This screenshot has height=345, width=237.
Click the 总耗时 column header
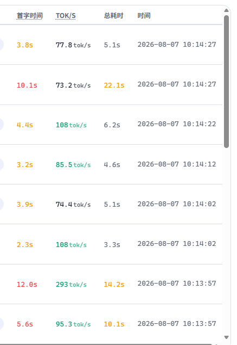tap(113, 16)
